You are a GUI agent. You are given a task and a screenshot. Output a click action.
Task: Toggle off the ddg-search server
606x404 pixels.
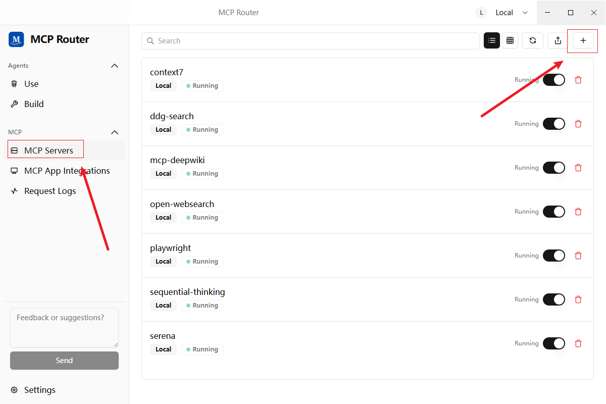[x=553, y=124]
